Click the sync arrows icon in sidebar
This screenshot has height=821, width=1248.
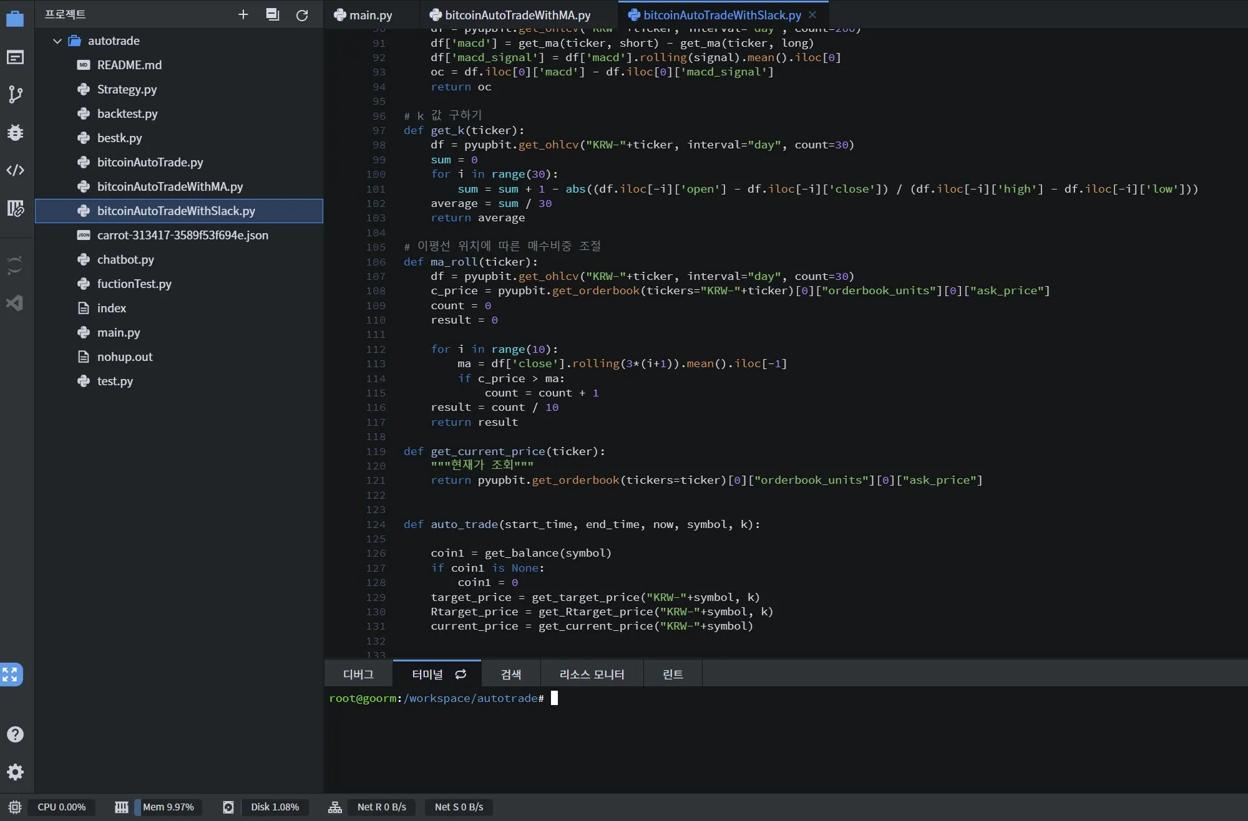point(15,265)
